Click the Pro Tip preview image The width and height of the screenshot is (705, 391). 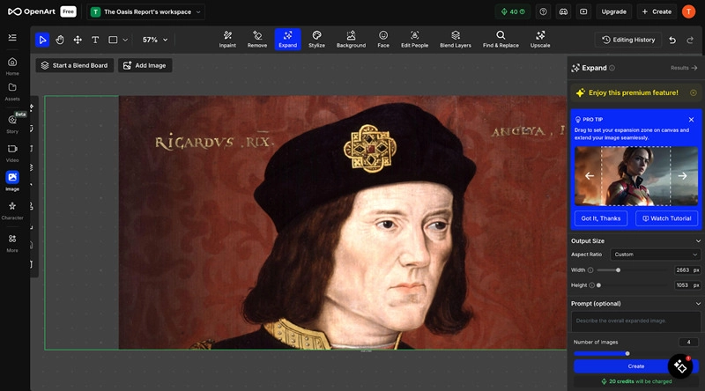coord(635,176)
